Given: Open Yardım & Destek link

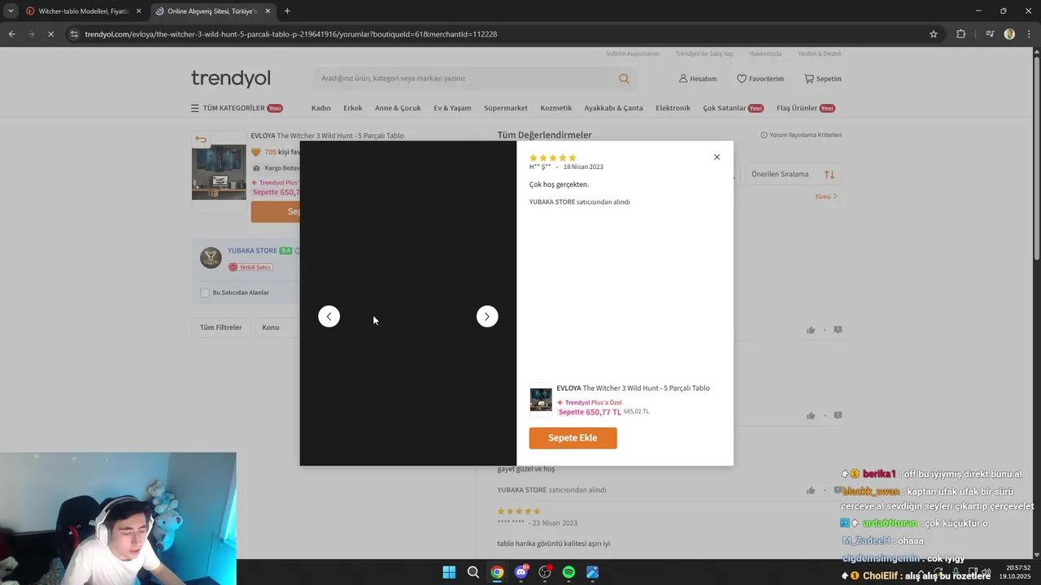Looking at the screenshot, I should 820,54.
